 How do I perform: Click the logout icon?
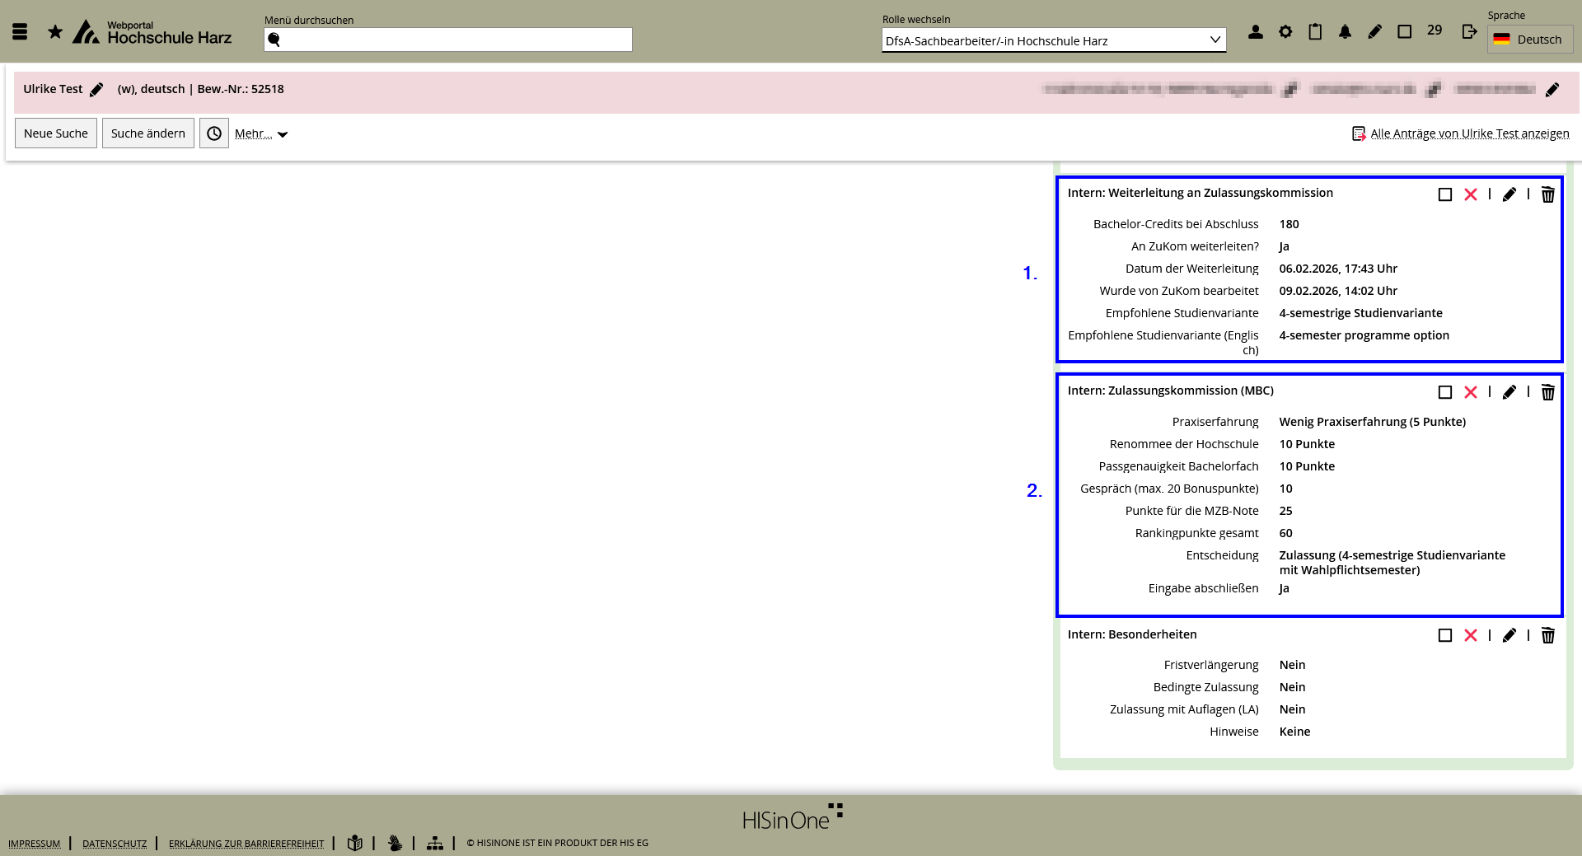1469,32
